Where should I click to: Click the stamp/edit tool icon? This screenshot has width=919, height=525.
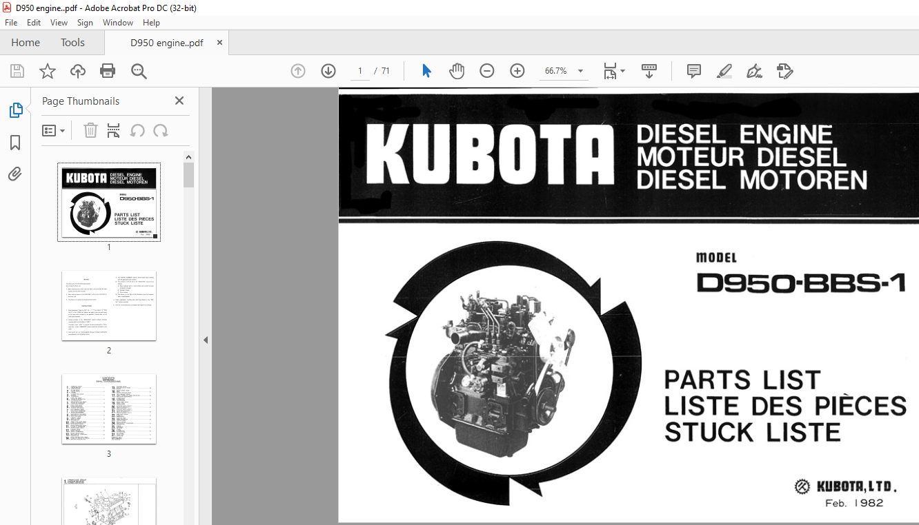pyautogui.click(x=784, y=71)
